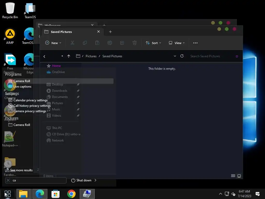Switch to large thumbnails view icon
The height and width of the screenshot is (199, 265).
coord(239,176)
